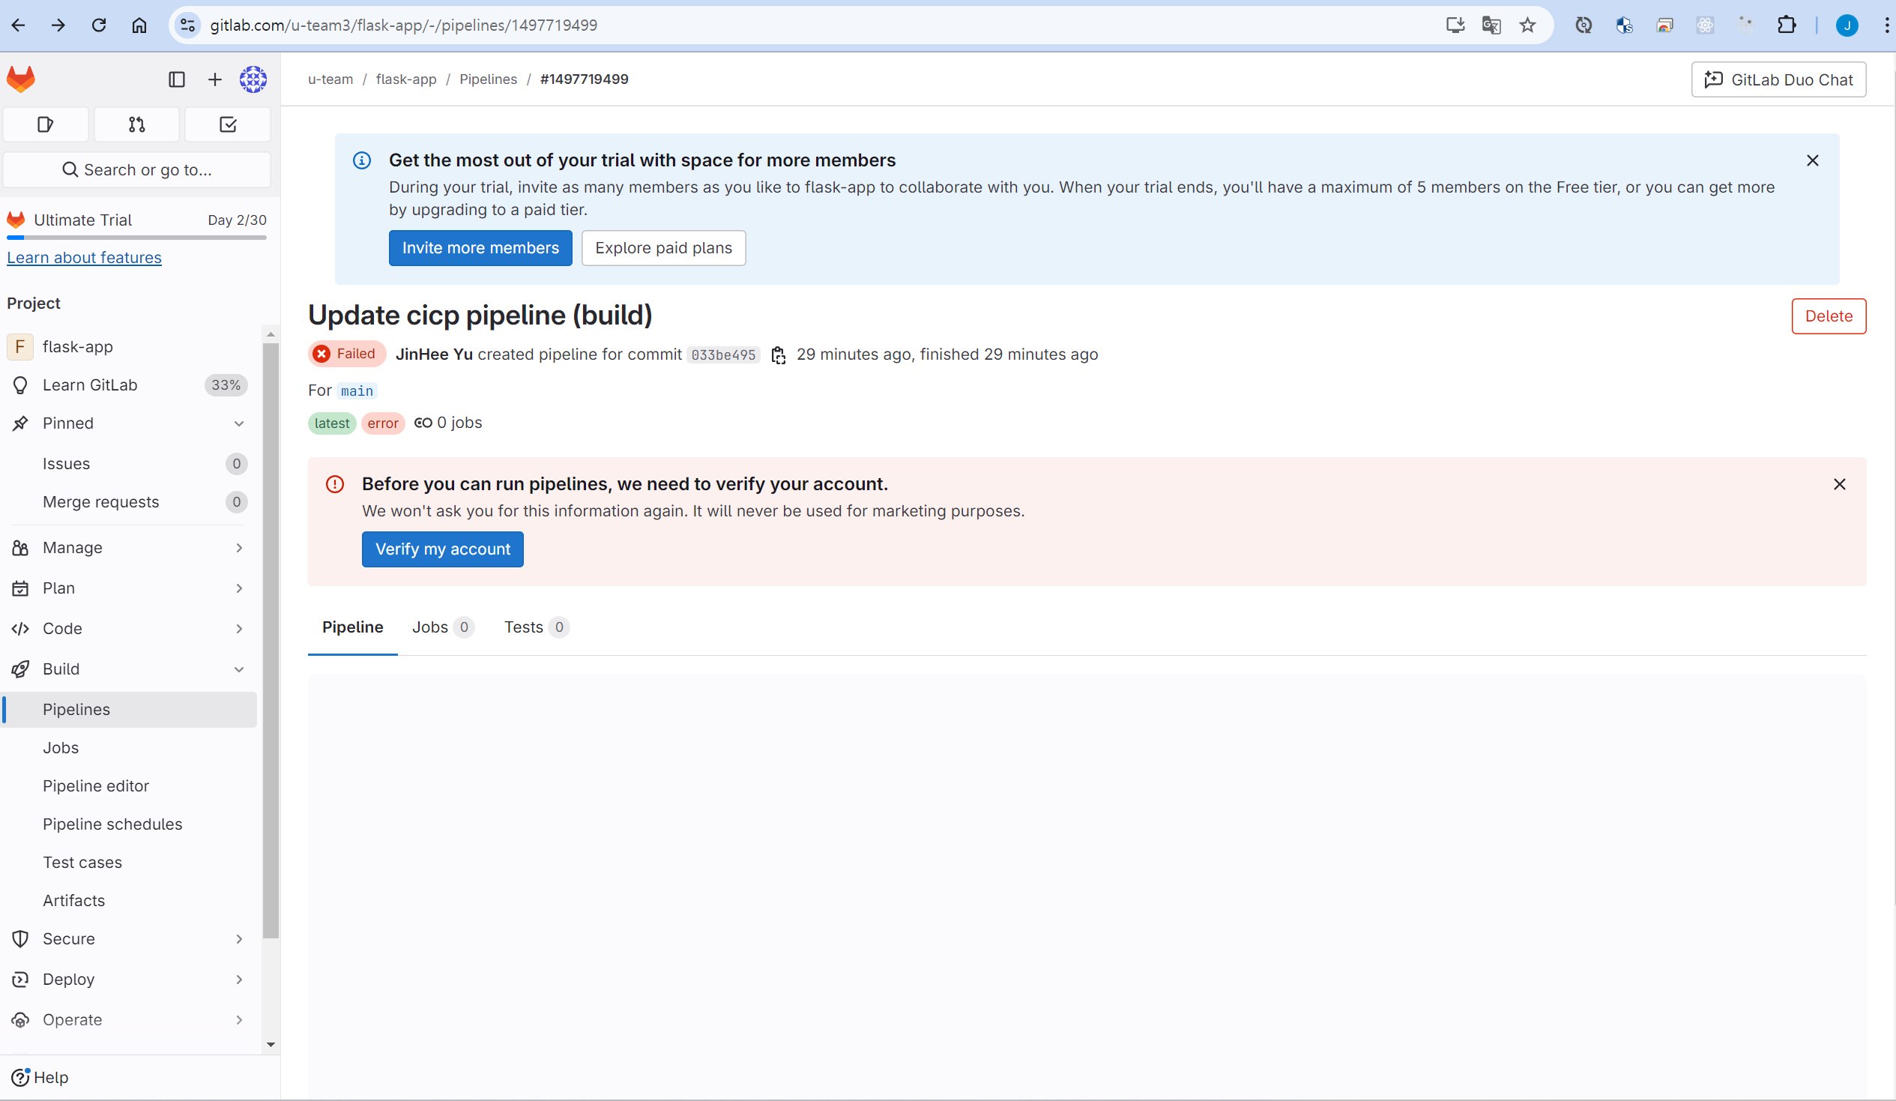Expand the Operate section

(128, 1021)
